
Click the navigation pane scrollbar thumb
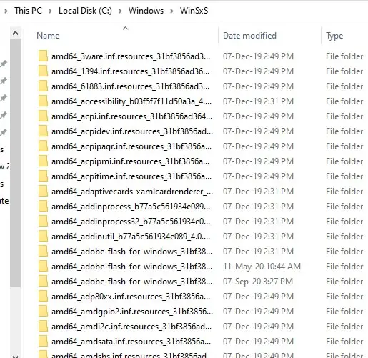pyautogui.click(x=15, y=162)
